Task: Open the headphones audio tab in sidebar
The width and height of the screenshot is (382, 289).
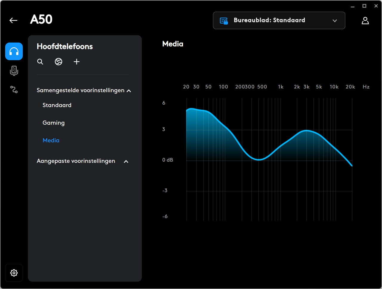Action: tap(14, 51)
